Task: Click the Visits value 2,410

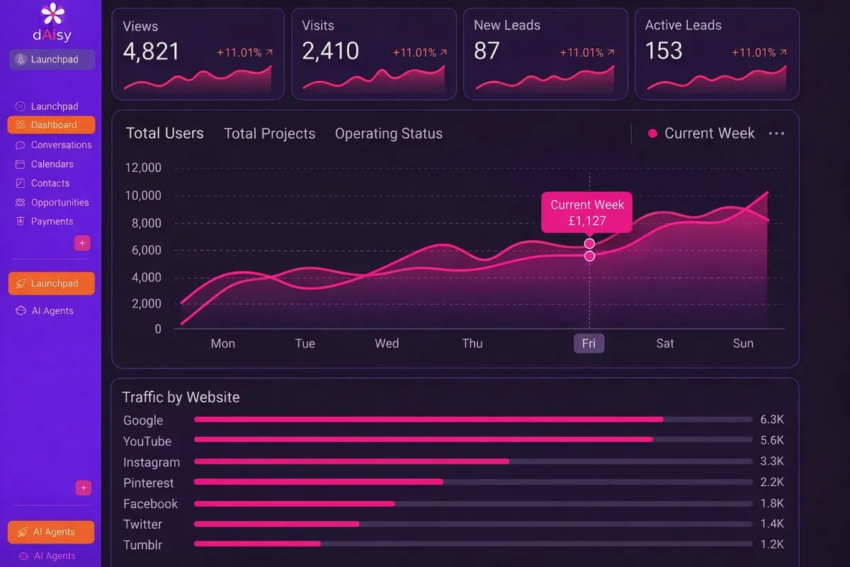Action: pos(330,51)
